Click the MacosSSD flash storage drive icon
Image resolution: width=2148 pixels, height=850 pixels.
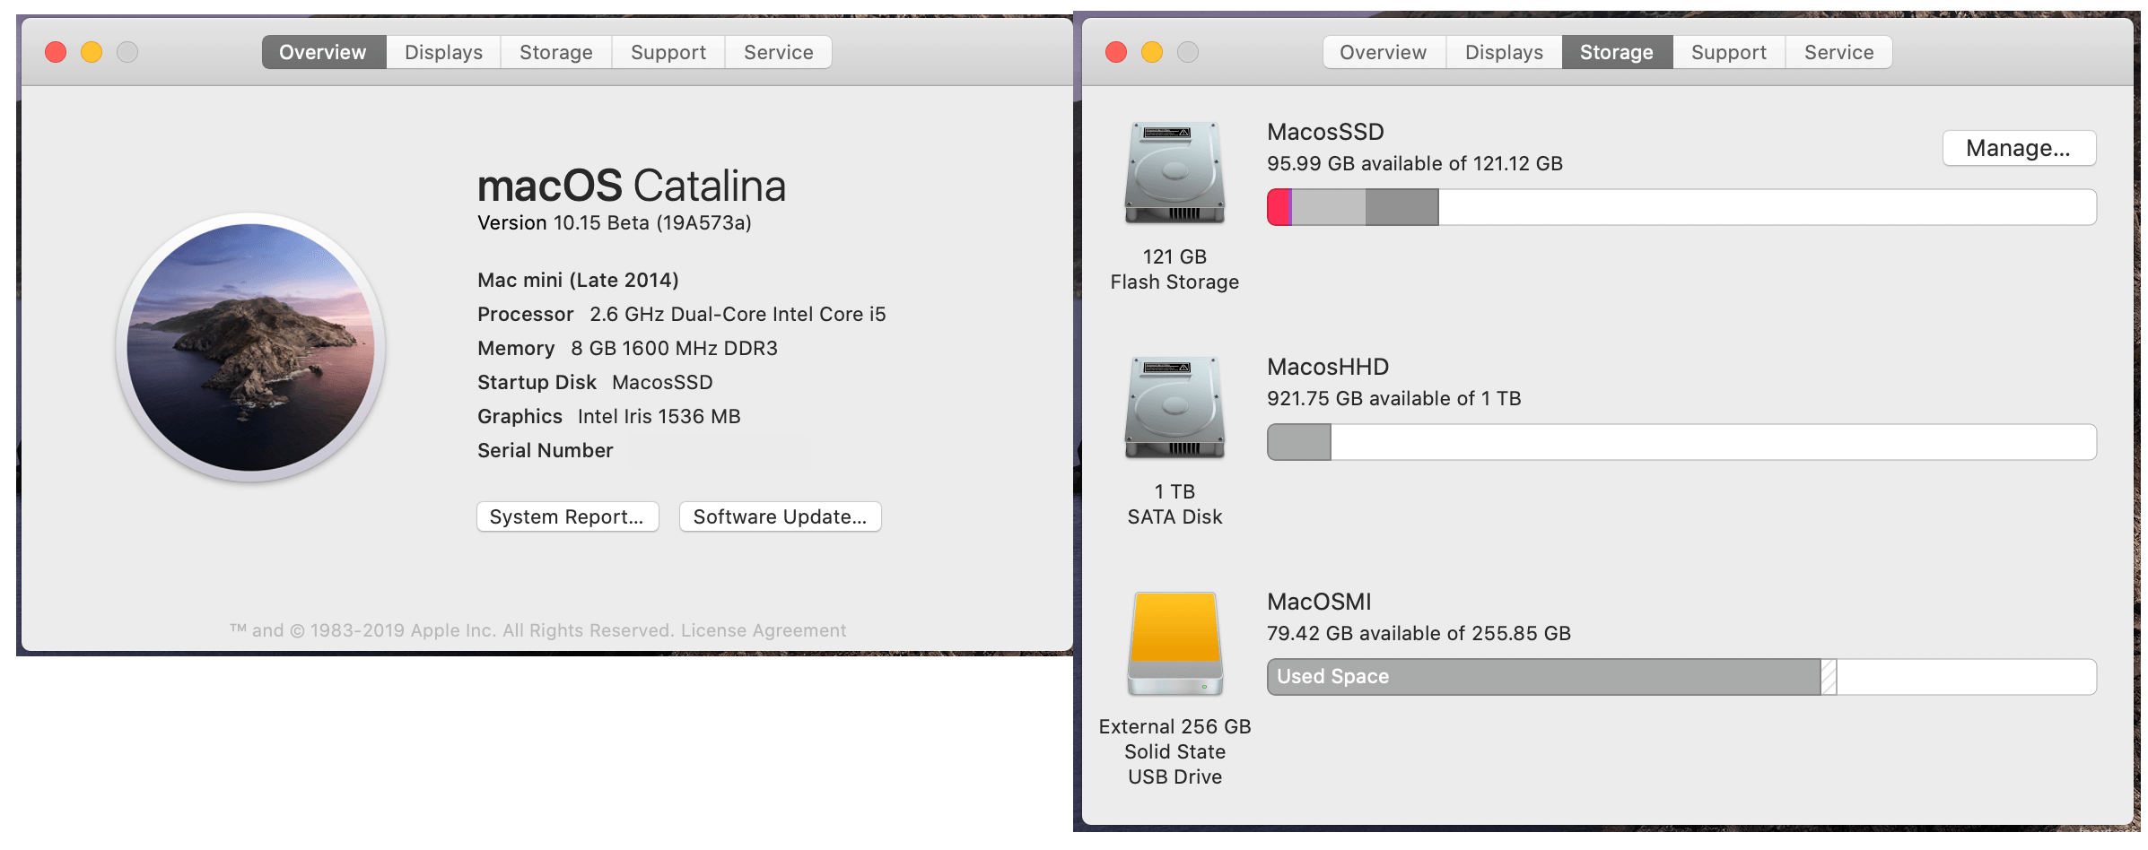(1174, 173)
